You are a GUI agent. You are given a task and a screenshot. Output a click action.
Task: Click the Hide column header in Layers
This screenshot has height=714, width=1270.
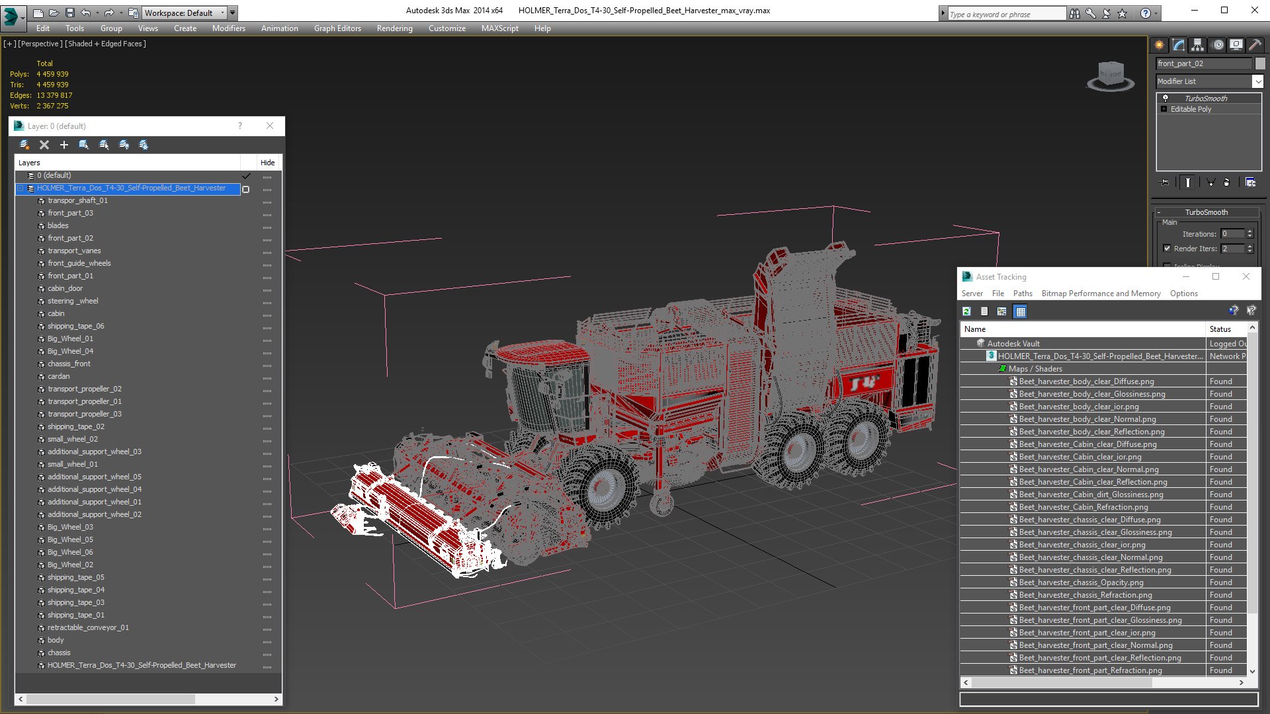[267, 163]
